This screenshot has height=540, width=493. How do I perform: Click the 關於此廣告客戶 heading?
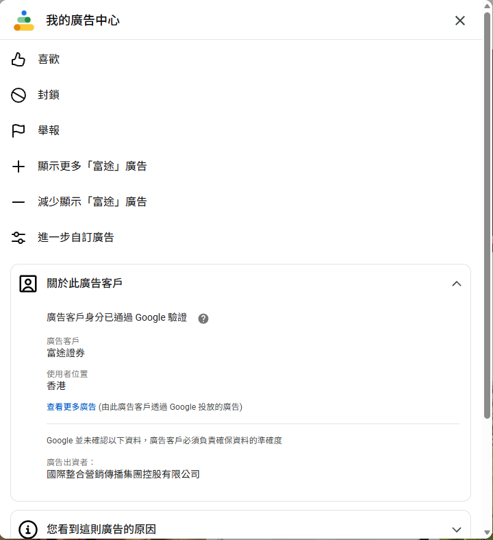coord(85,283)
